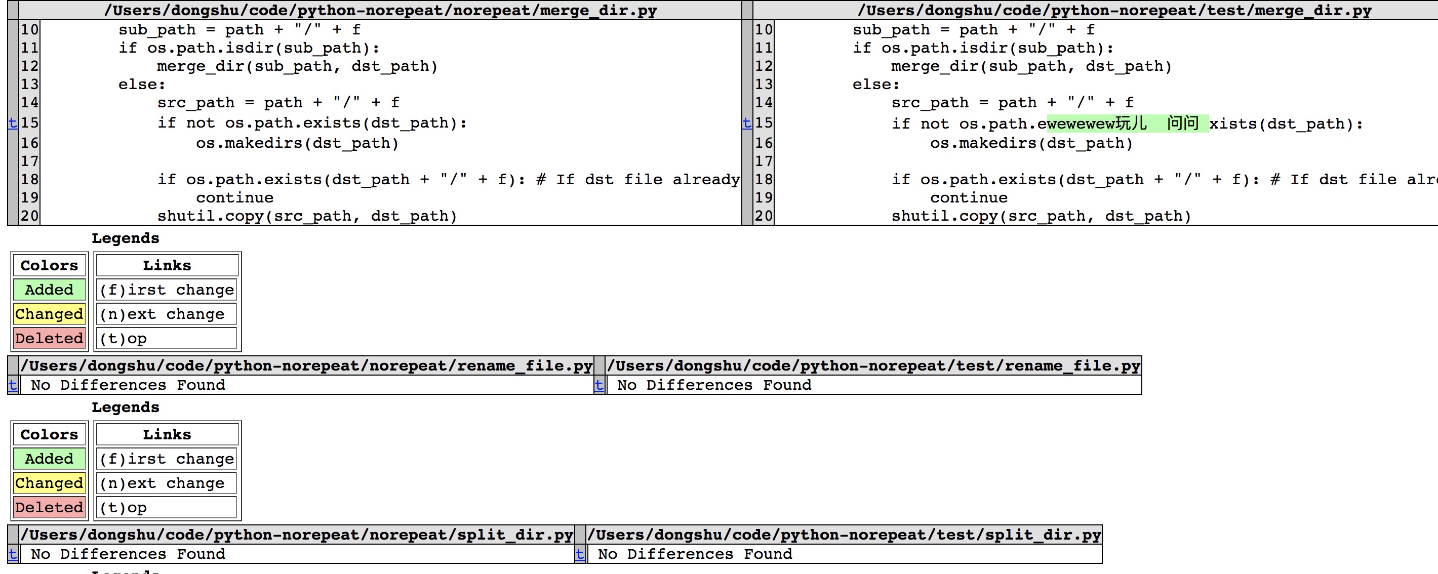Screen dimensions: 1438x574
Task: Click '(n)ext change' in the second legend
Action: point(162,483)
